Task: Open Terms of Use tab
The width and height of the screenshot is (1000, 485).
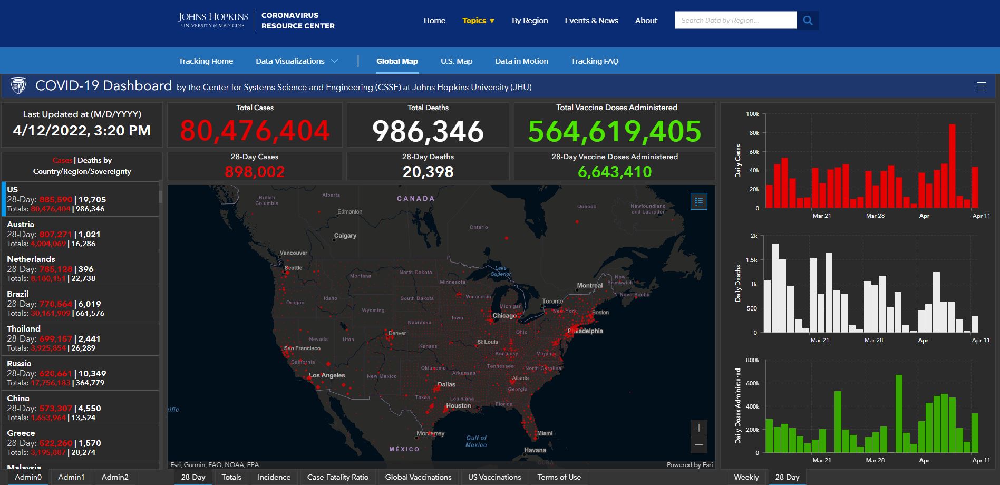Action: 559,477
